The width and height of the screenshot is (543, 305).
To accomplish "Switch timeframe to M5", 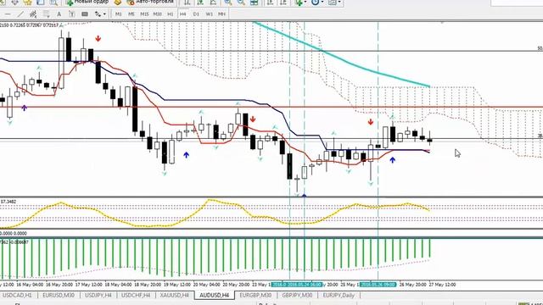I will tap(132, 14).
